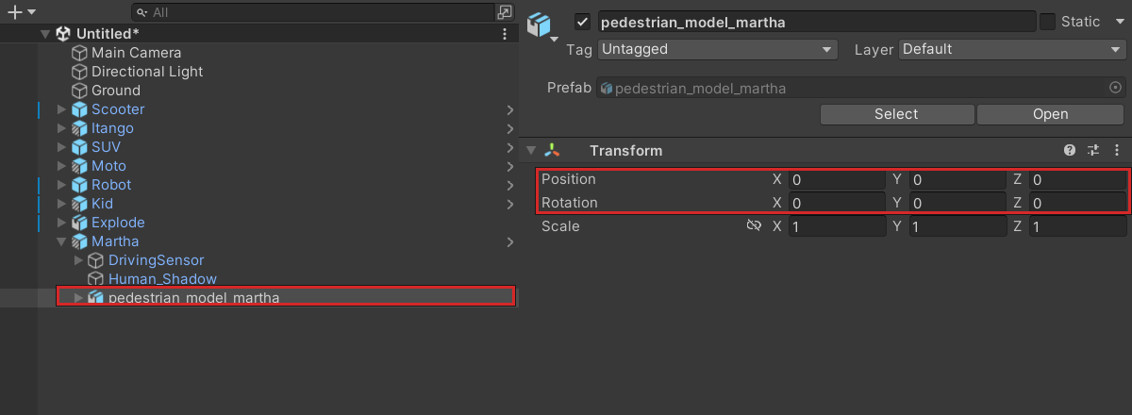Click the blue prefab icon of Scooter
Screen dimensions: 1132x415
[x=80, y=109]
